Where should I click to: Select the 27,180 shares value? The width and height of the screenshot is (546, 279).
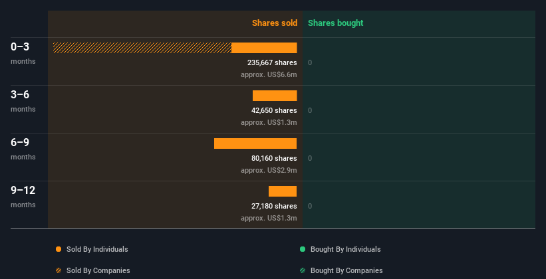[274, 206]
